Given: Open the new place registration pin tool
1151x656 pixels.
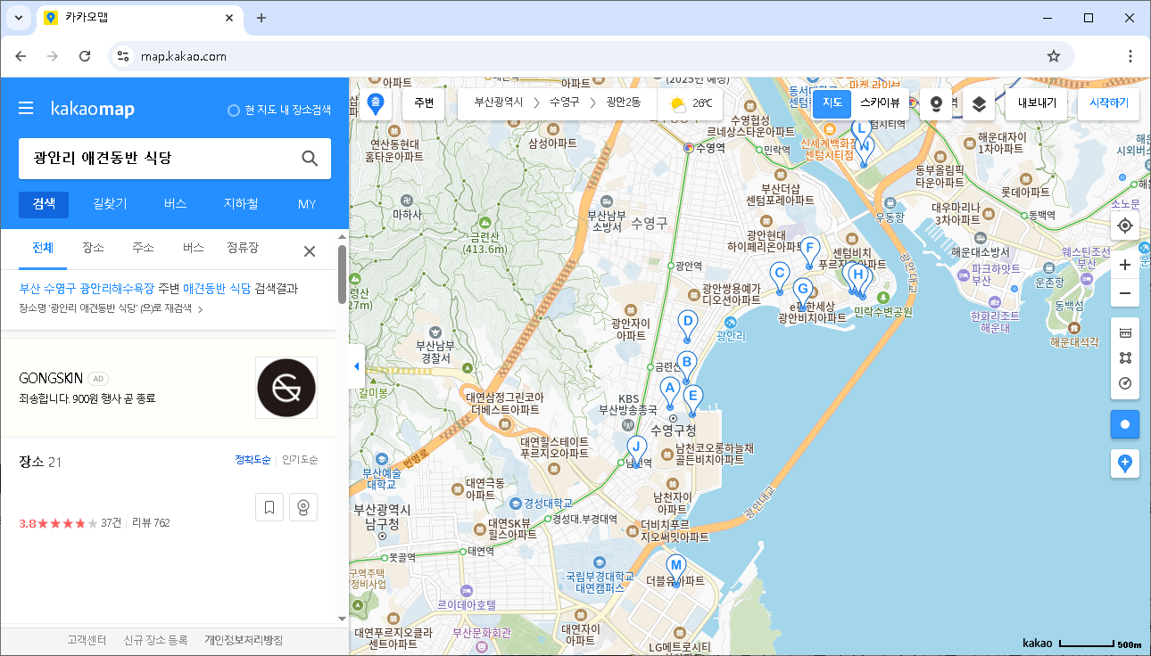Looking at the screenshot, I should pyautogui.click(x=1125, y=463).
